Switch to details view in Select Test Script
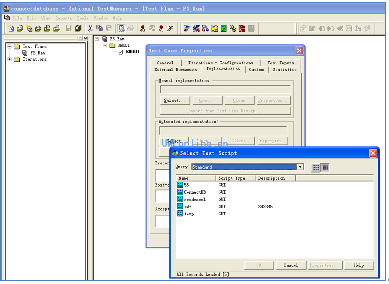The image size is (389, 284). pyautogui.click(x=325, y=168)
